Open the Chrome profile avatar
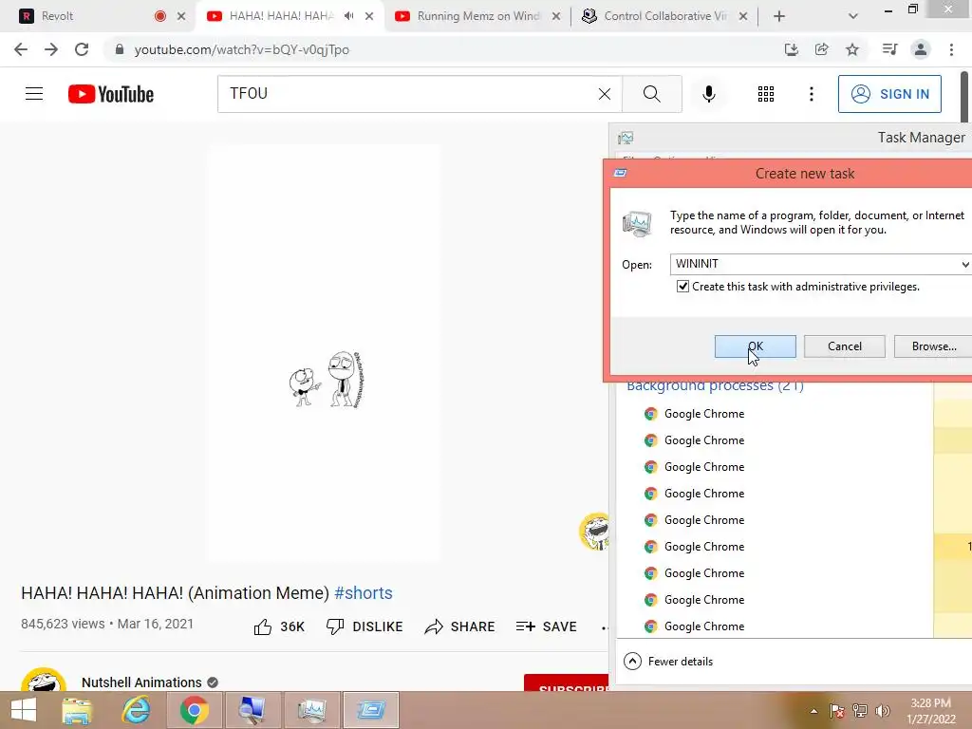This screenshot has width=972, height=729. [921, 49]
